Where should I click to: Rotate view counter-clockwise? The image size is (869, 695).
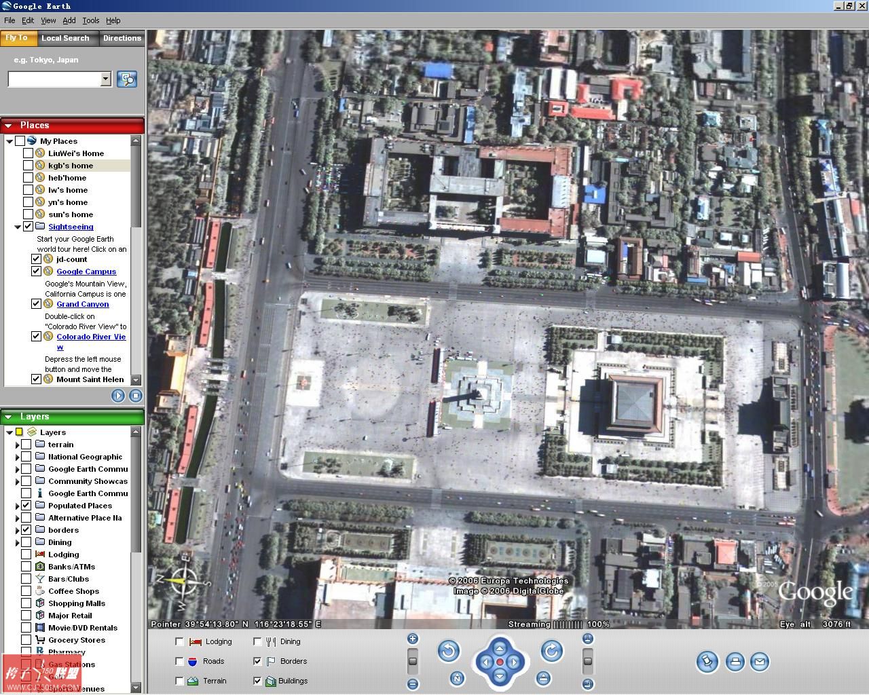(448, 652)
